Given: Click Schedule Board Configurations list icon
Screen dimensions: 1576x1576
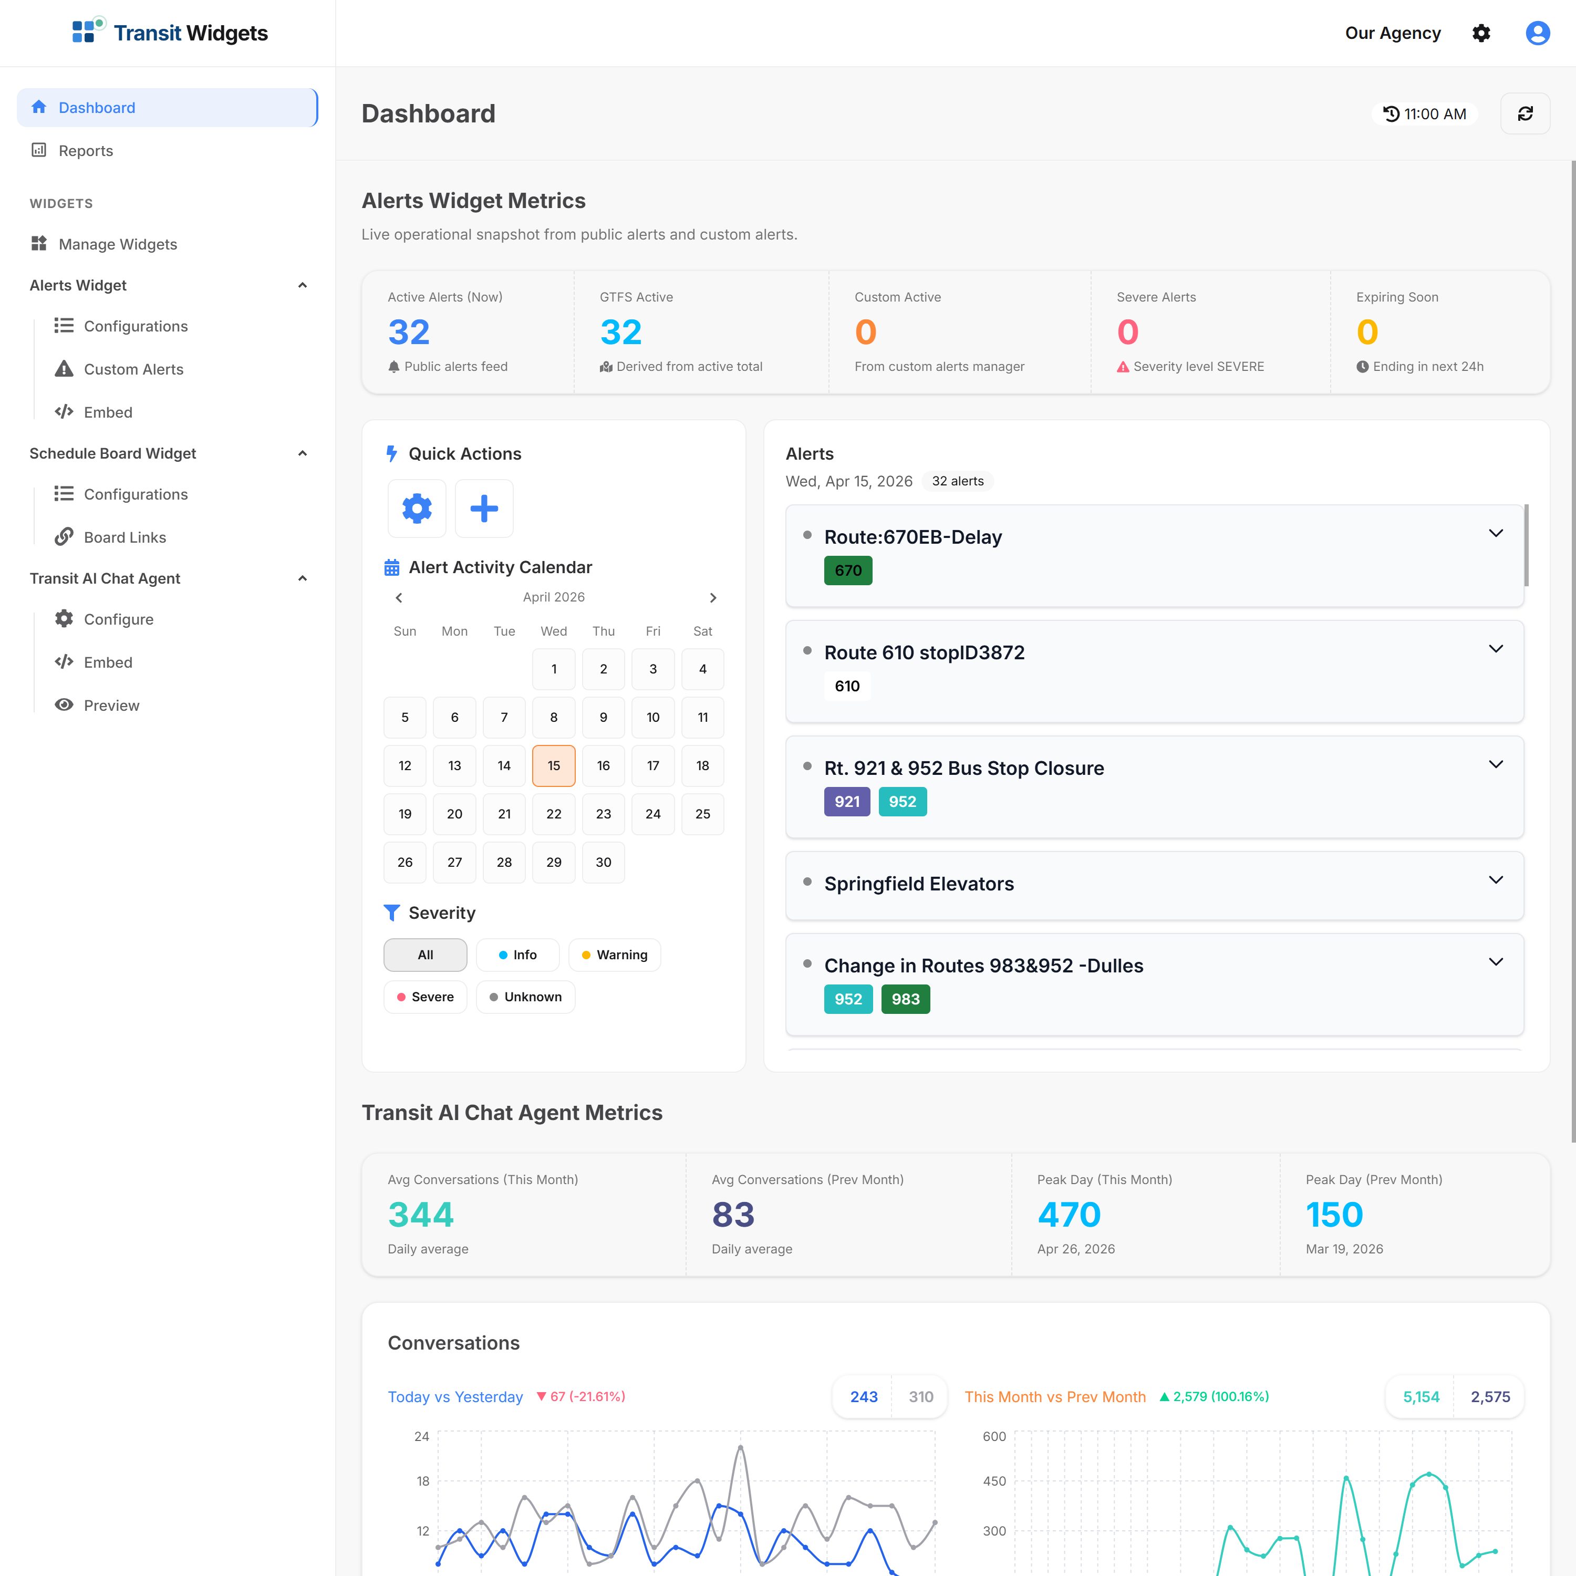Looking at the screenshot, I should pyautogui.click(x=64, y=493).
